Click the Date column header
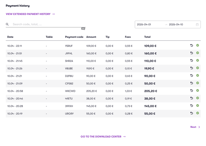 (x=10, y=37)
